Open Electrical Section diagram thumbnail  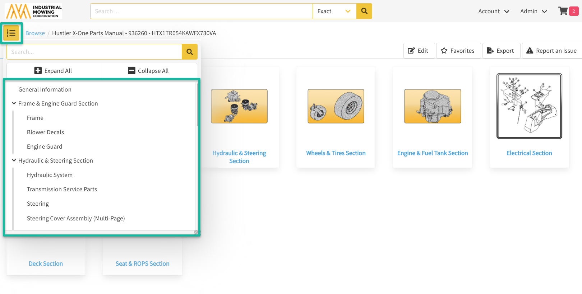(x=529, y=106)
